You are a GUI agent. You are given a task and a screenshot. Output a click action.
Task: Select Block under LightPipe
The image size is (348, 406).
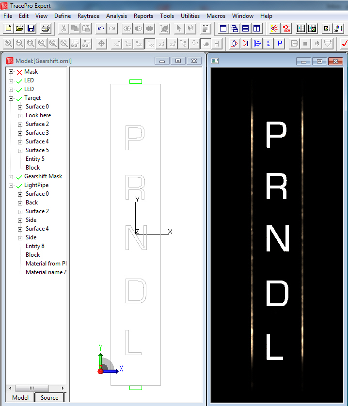32,255
